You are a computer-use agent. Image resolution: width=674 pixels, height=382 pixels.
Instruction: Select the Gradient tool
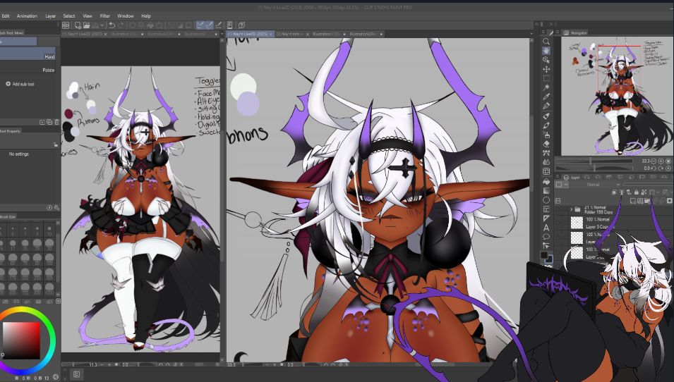click(546, 190)
